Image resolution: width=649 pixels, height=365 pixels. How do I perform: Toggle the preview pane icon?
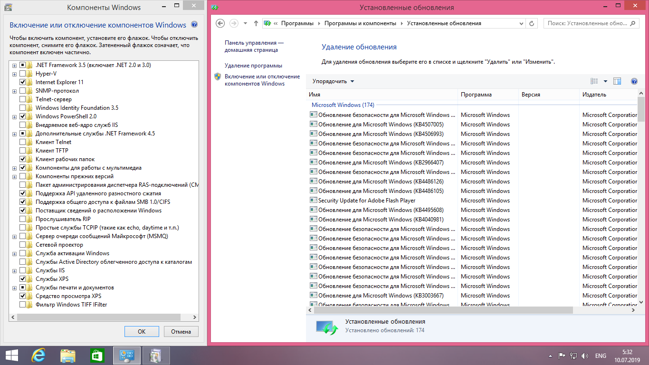point(617,81)
